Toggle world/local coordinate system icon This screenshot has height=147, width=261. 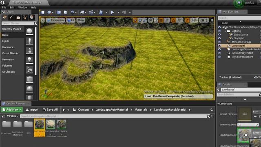(150, 20)
